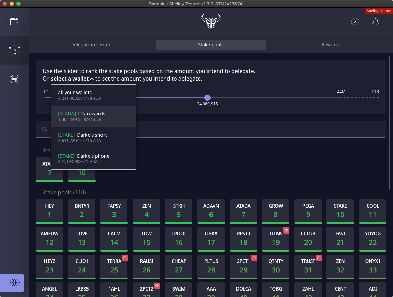393x297 pixels.
Task: Open the ADAVN pool card
Action: point(211,212)
